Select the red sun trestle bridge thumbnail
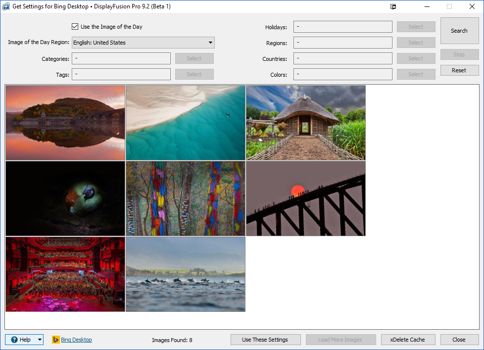 coord(306,199)
